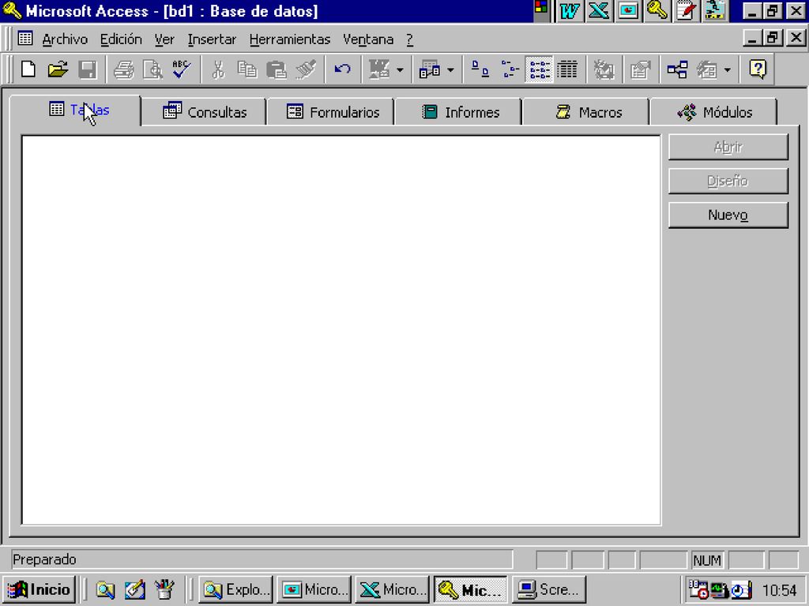Screen dimensions: 809x606
Task: Switch to the Formularios tab
Action: tap(333, 112)
